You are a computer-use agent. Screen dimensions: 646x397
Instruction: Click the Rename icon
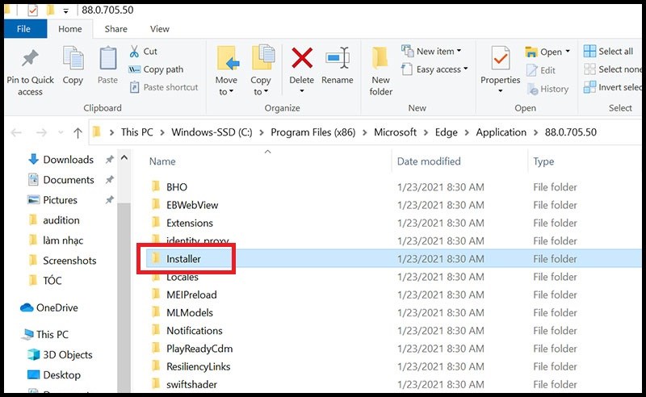click(x=337, y=57)
